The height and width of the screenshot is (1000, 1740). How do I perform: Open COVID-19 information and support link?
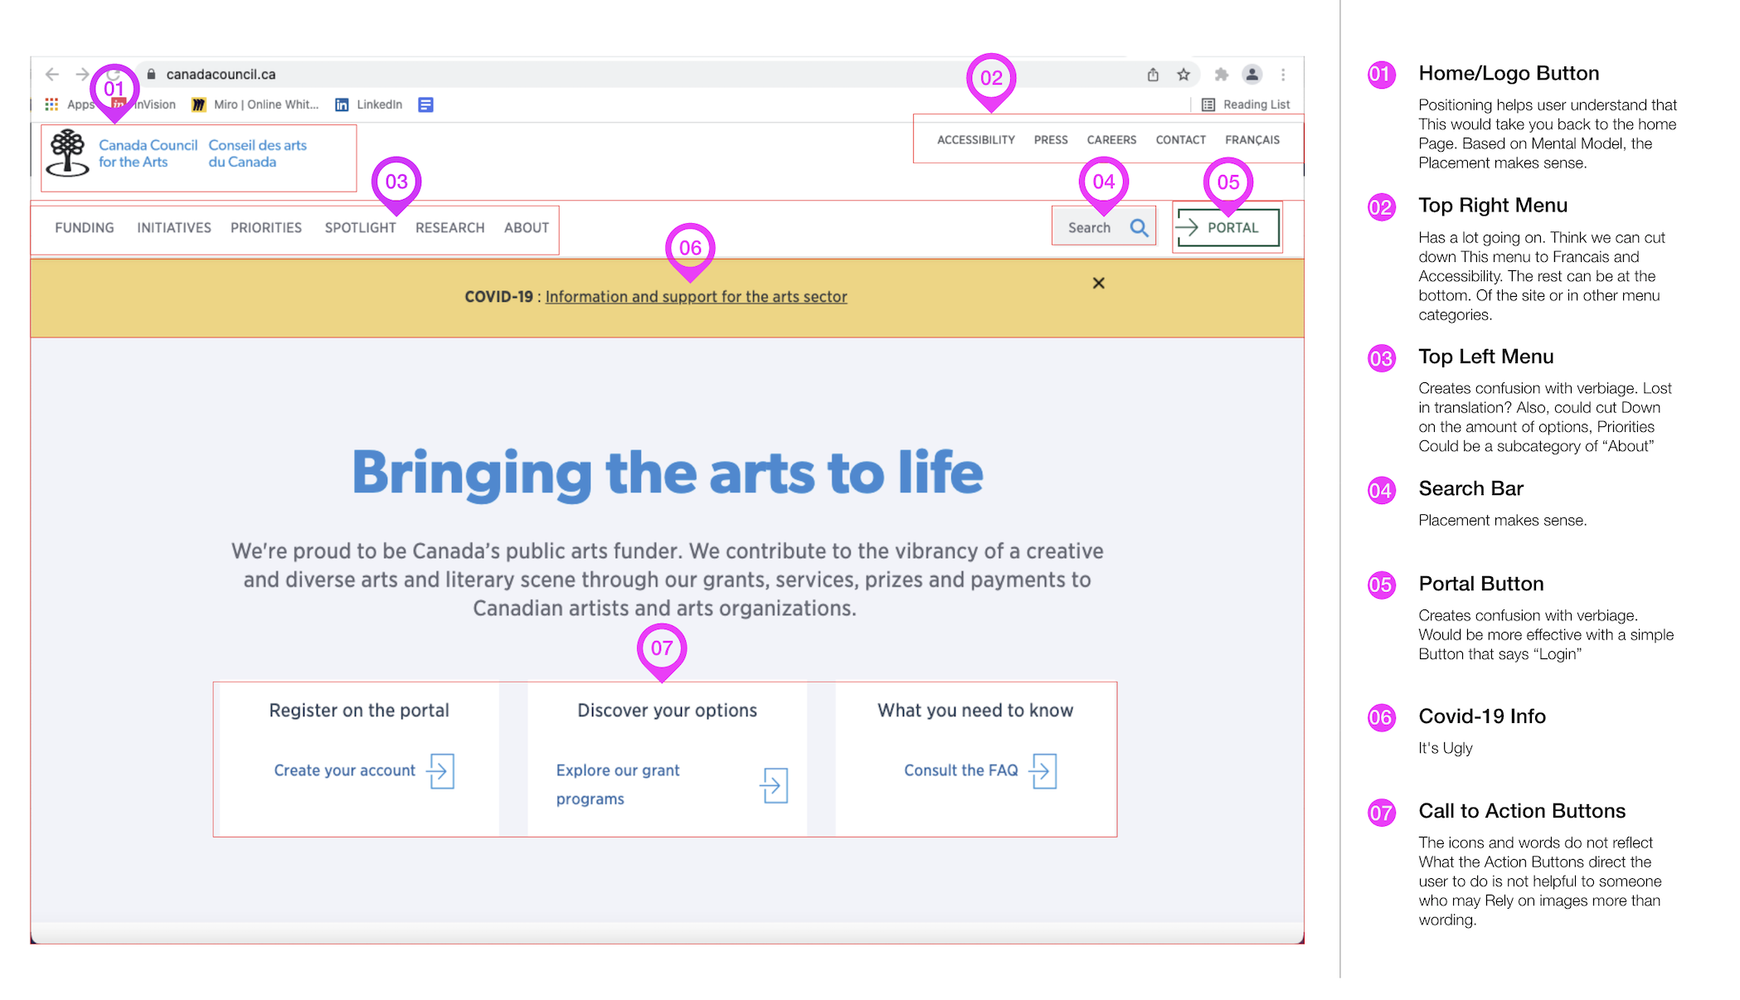696,297
